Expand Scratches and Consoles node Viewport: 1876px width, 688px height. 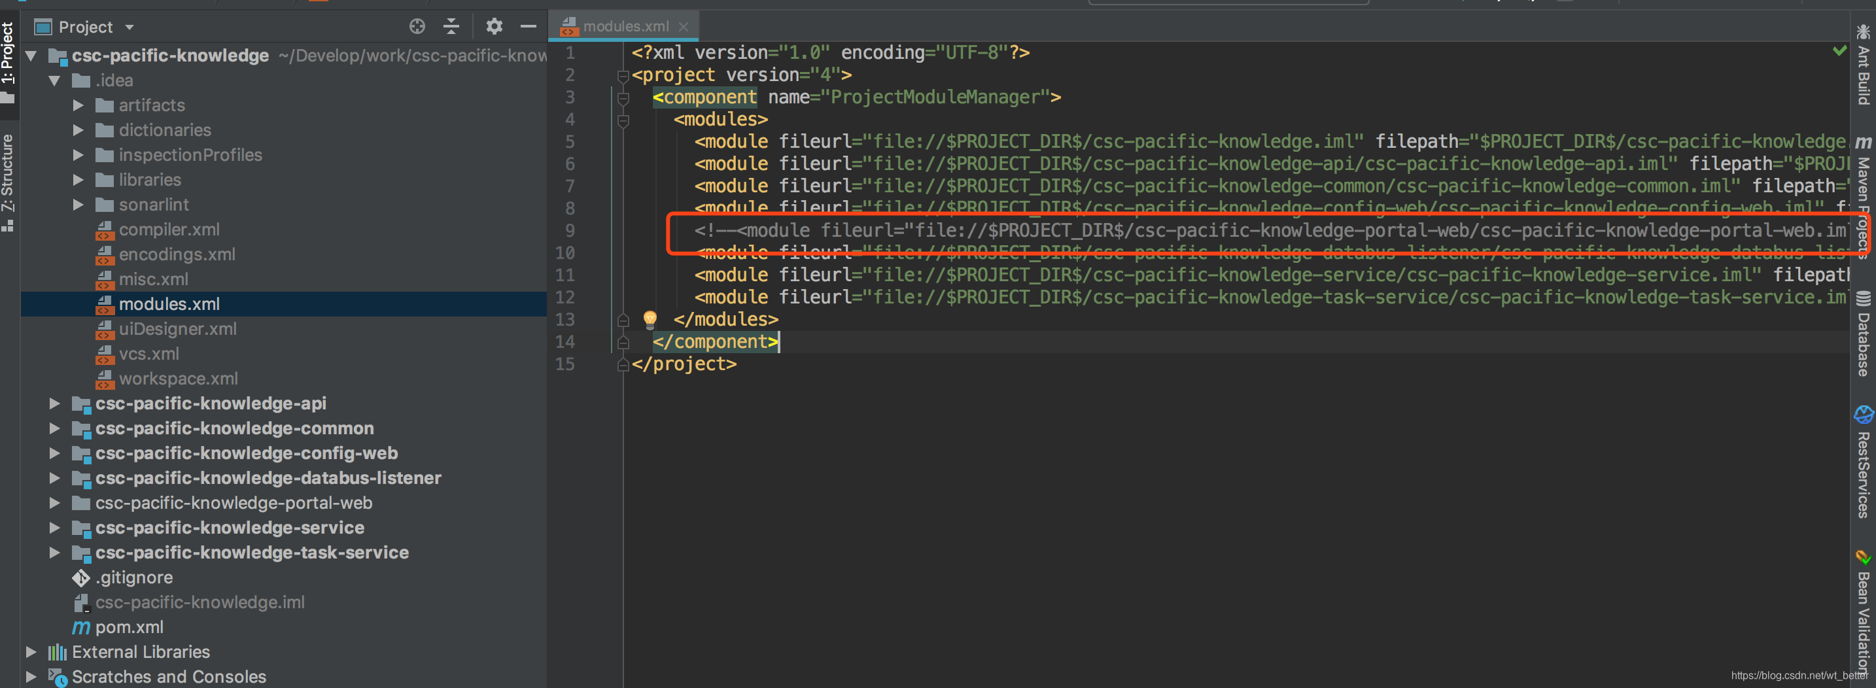tap(31, 676)
